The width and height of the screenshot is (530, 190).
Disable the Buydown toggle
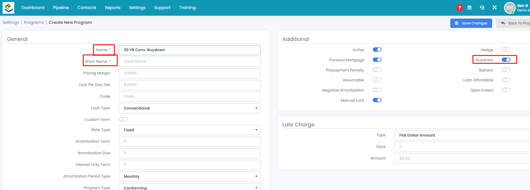[506, 60]
